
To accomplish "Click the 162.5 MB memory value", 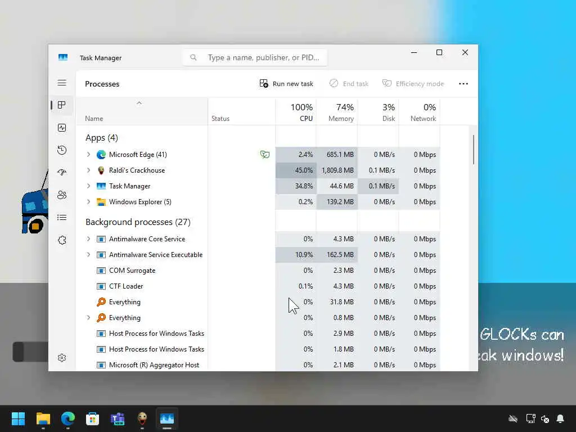I will [340, 255].
